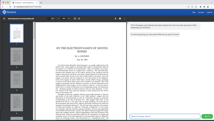Share this page icon in address bar

pos(192,7)
